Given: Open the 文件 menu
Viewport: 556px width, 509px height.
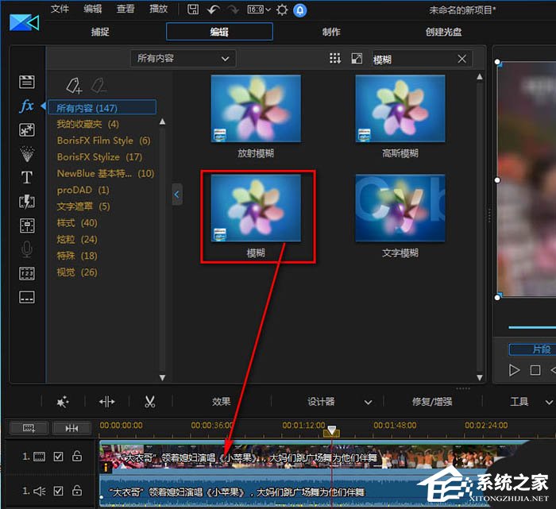Looking at the screenshot, I should point(60,9).
